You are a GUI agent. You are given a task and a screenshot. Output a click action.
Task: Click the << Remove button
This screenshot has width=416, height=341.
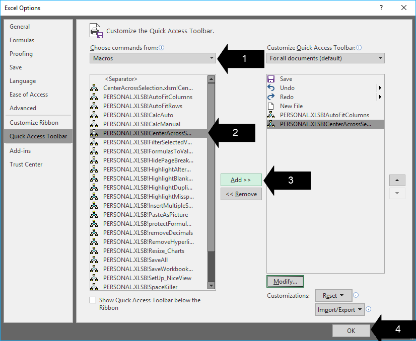pos(241,194)
